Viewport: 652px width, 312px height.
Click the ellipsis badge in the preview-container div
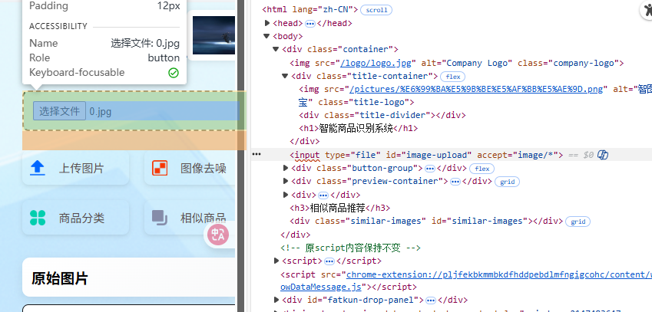coord(455,182)
